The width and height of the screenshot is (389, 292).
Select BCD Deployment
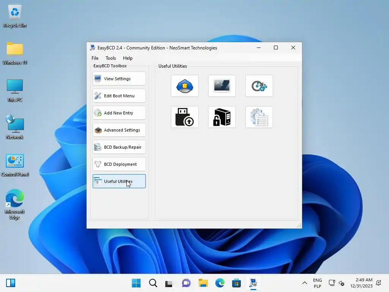(x=119, y=164)
